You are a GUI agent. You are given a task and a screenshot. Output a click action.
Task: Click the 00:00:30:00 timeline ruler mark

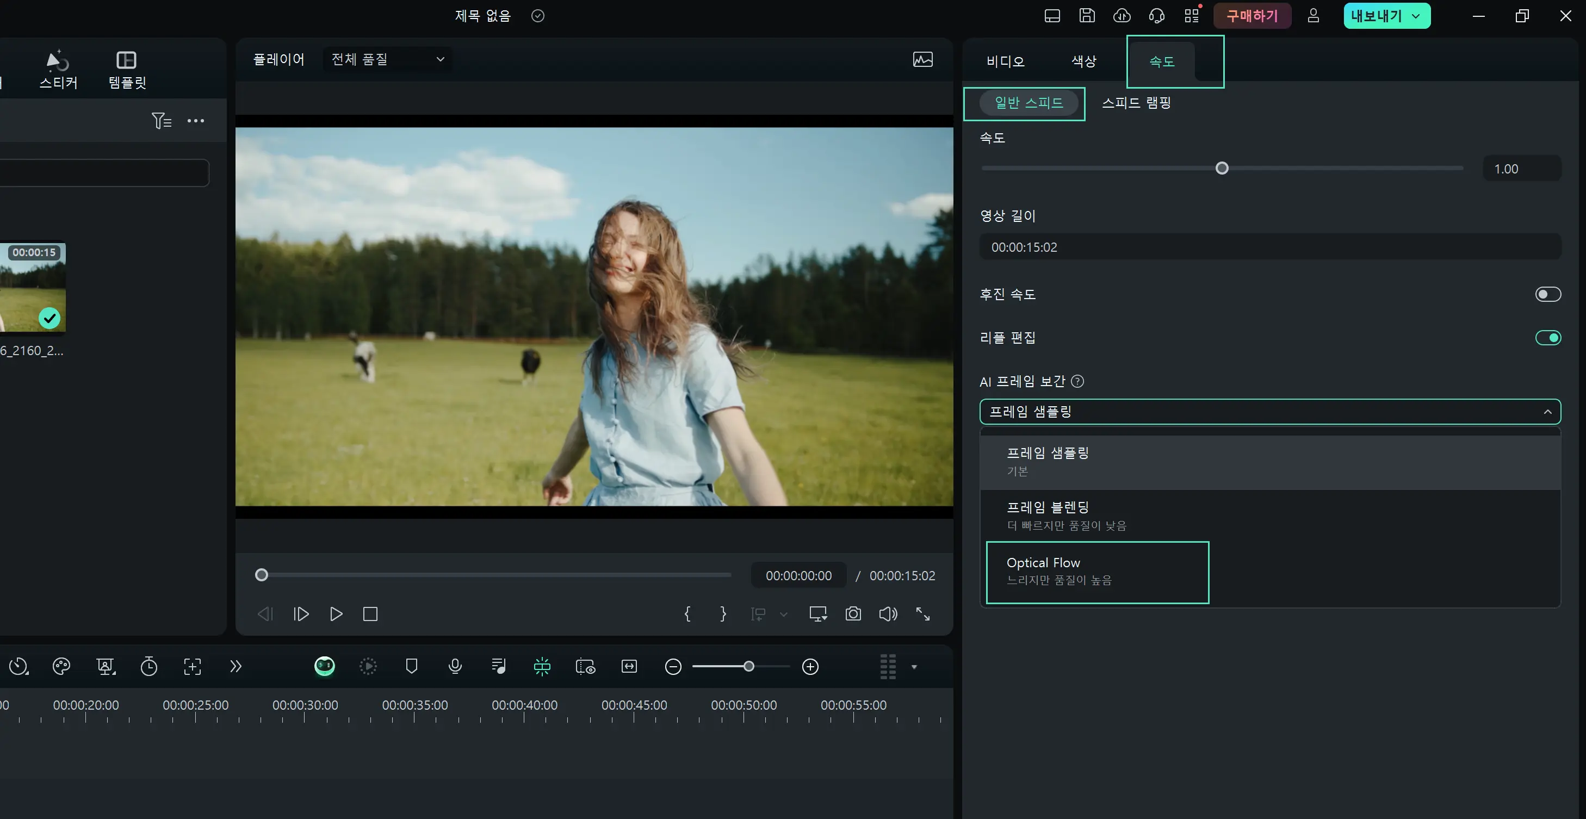305,705
